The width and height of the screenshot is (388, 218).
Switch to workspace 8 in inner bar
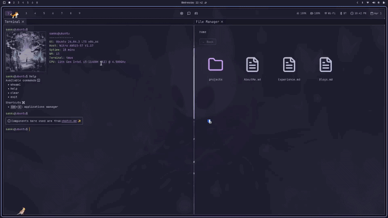pos(71,14)
